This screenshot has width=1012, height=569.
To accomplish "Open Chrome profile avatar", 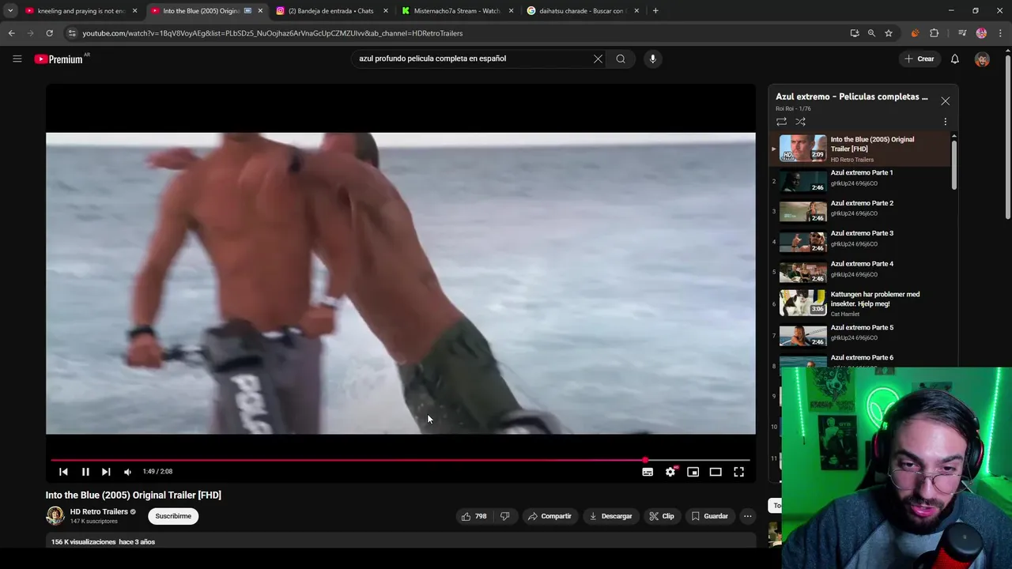I will (981, 33).
